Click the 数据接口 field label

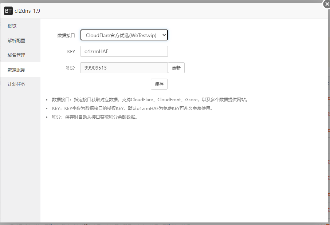[x=66, y=36]
